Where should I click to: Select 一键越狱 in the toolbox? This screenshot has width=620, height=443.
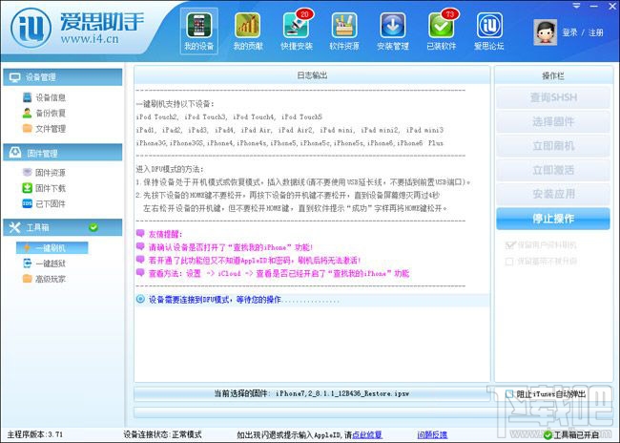coord(44,264)
